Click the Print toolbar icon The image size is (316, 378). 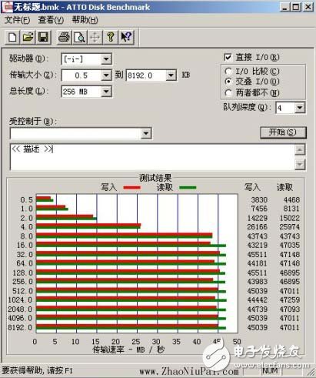click(64, 37)
